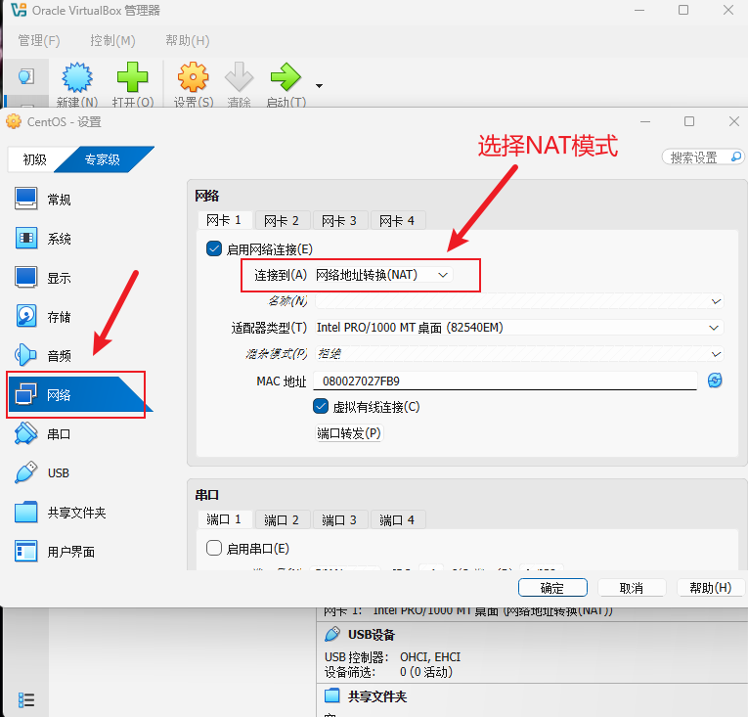Switch to 网卡 1 tab
The width and height of the screenshot is (748, 717).
[225, 220]
